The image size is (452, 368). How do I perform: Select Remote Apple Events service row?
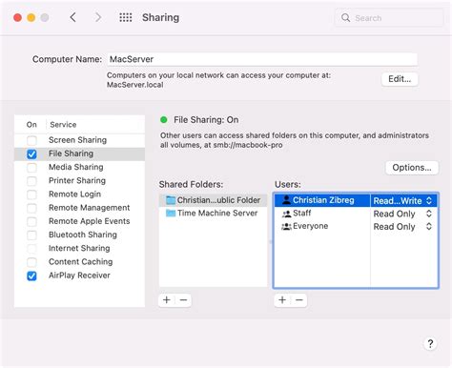pos(79,221)
